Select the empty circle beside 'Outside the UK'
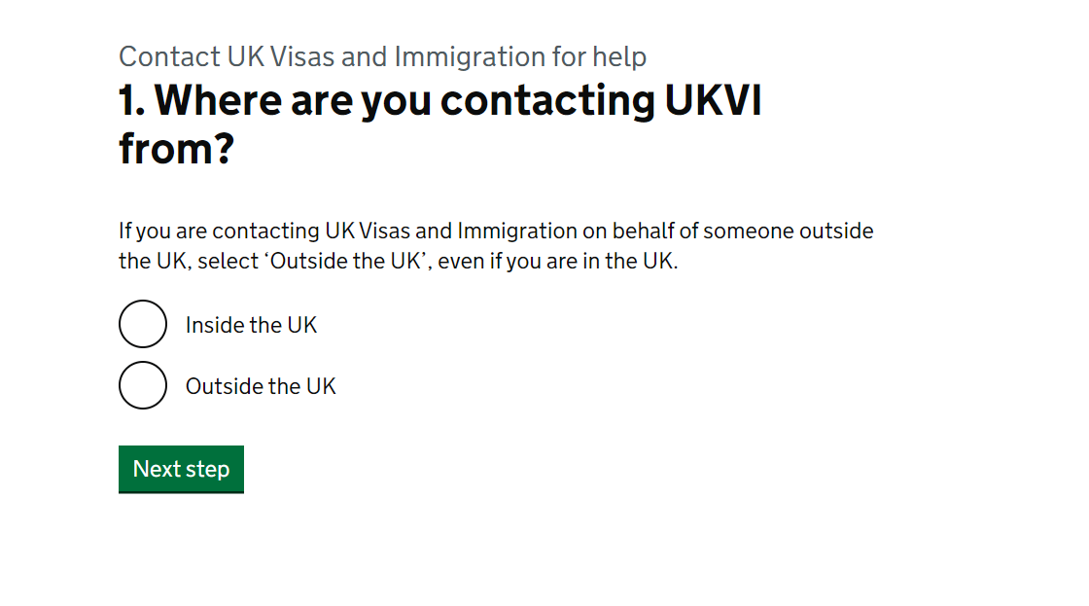Viewport: 1089px width, 606px height. [x=143, y=385]
